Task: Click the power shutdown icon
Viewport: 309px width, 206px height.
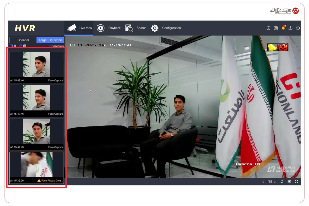Action: (x=298, y=28)
